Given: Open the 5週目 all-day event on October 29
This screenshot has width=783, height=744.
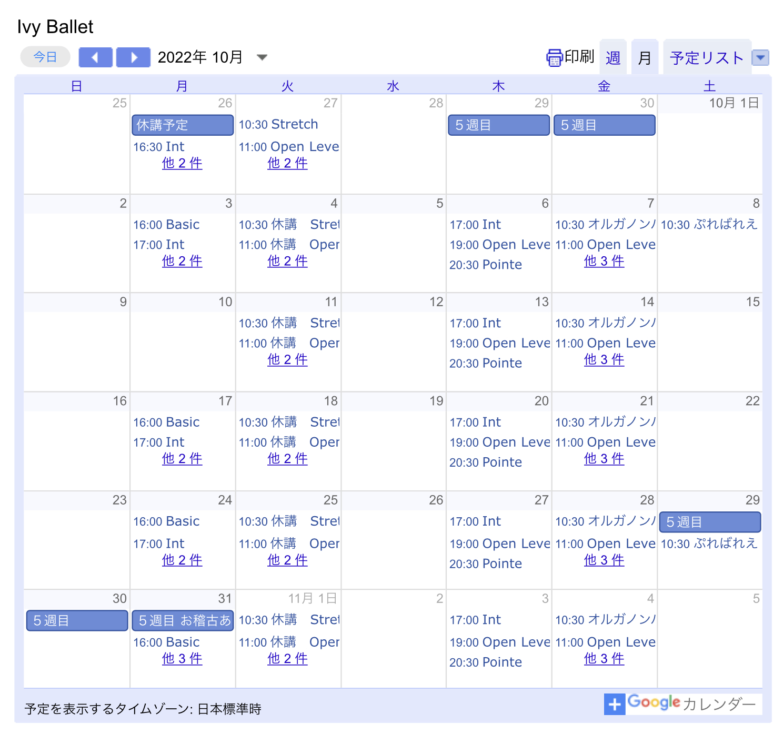Looking at the screenshot, I should point(709,522).
